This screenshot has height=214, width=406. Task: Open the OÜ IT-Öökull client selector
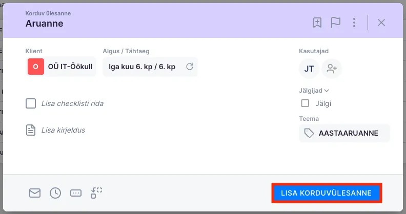click(62, 67)
